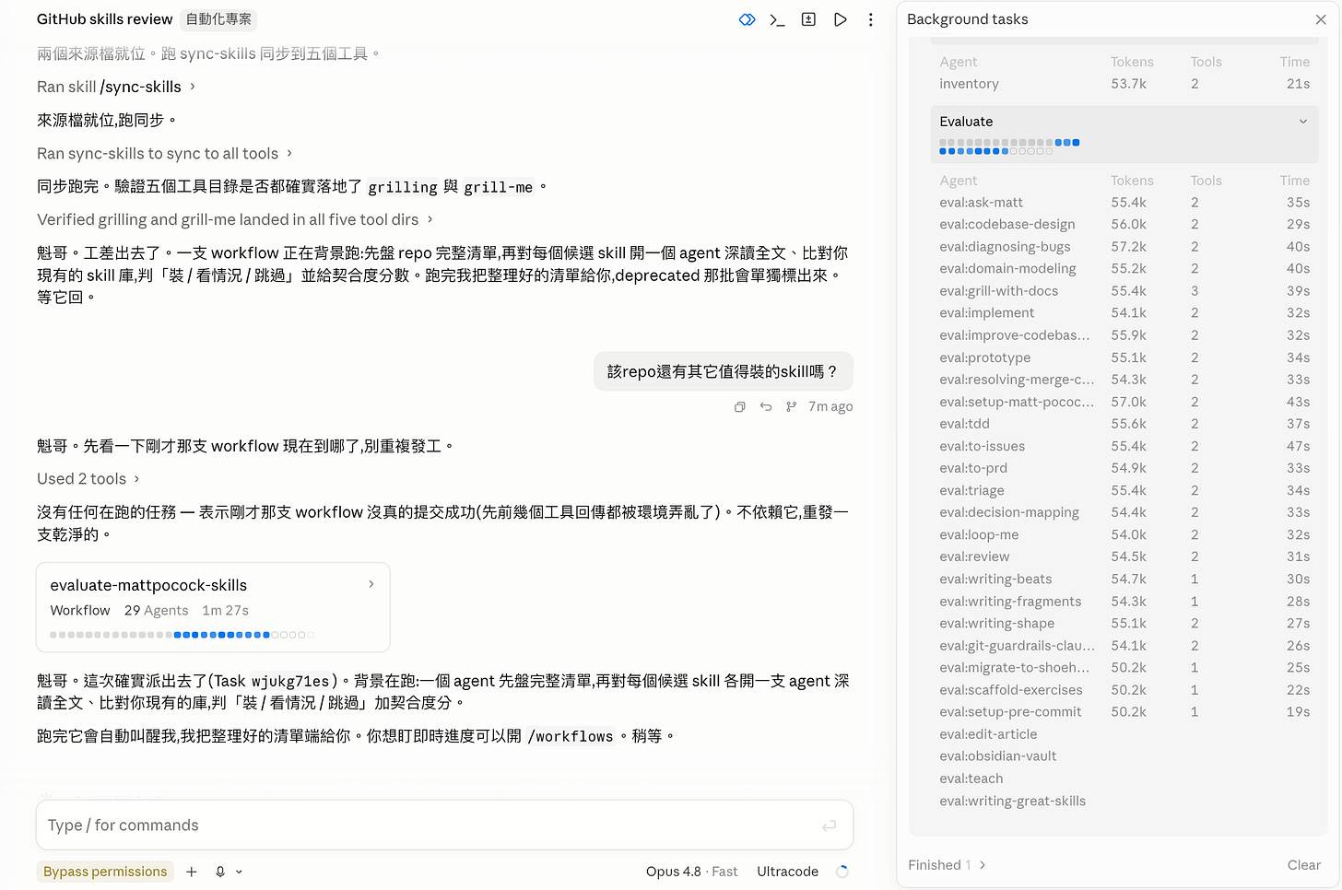Click the send enter icon in input box

point(830,826)
